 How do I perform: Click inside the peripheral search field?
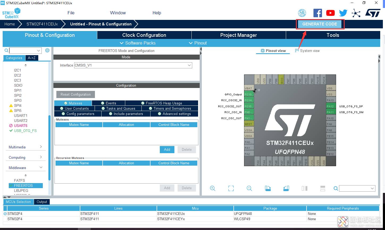point(23,50)
